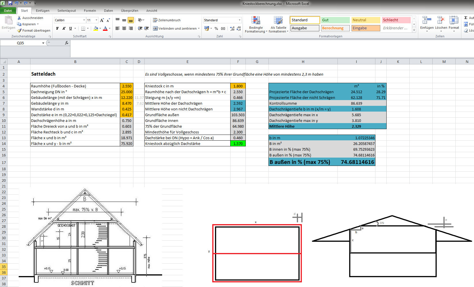
Task: Click the Löschen cells icon
Action: [440, 23]
